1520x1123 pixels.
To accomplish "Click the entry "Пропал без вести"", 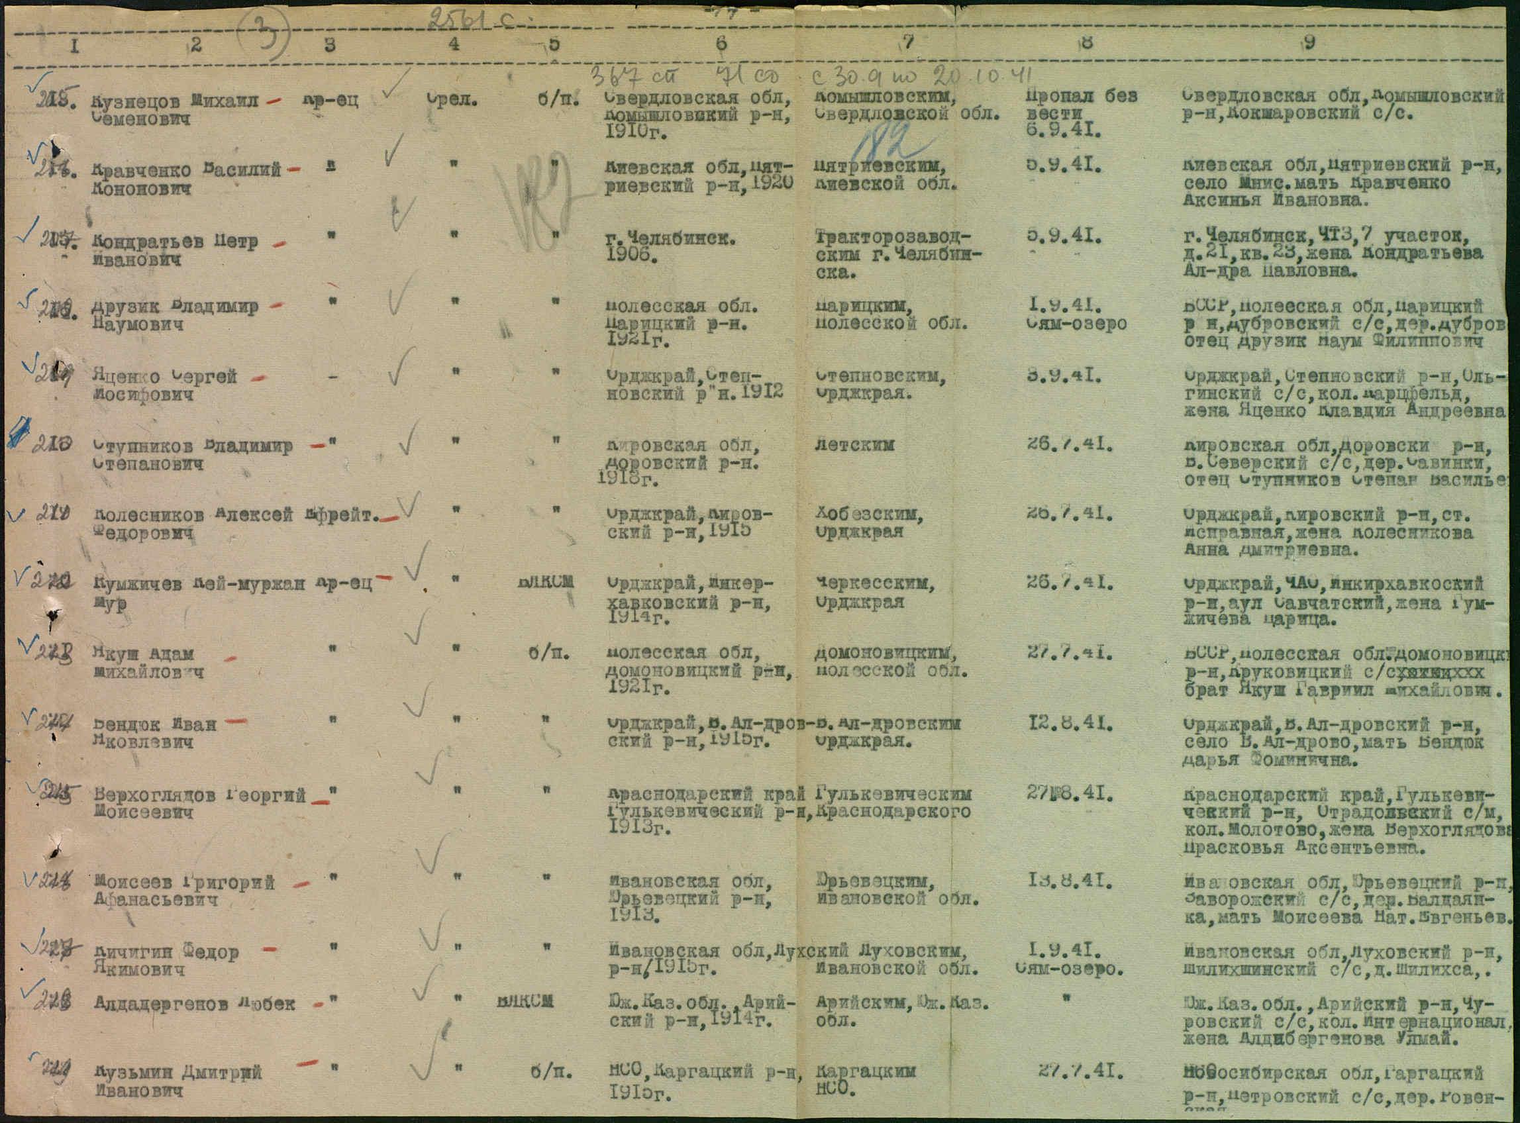I will 1081,105.
